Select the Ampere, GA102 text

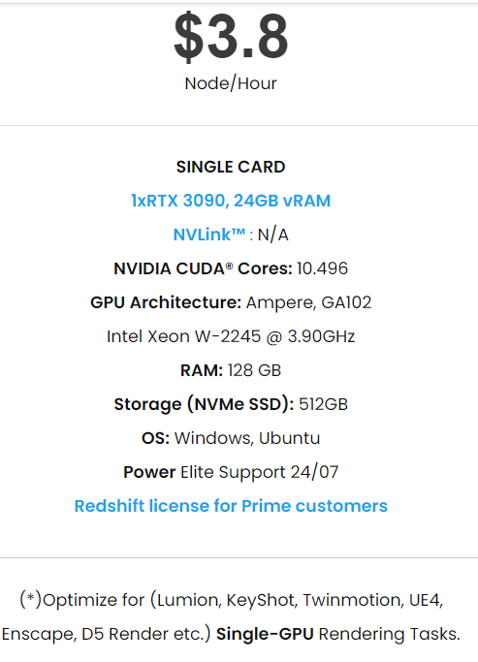(x=308, y=302)
